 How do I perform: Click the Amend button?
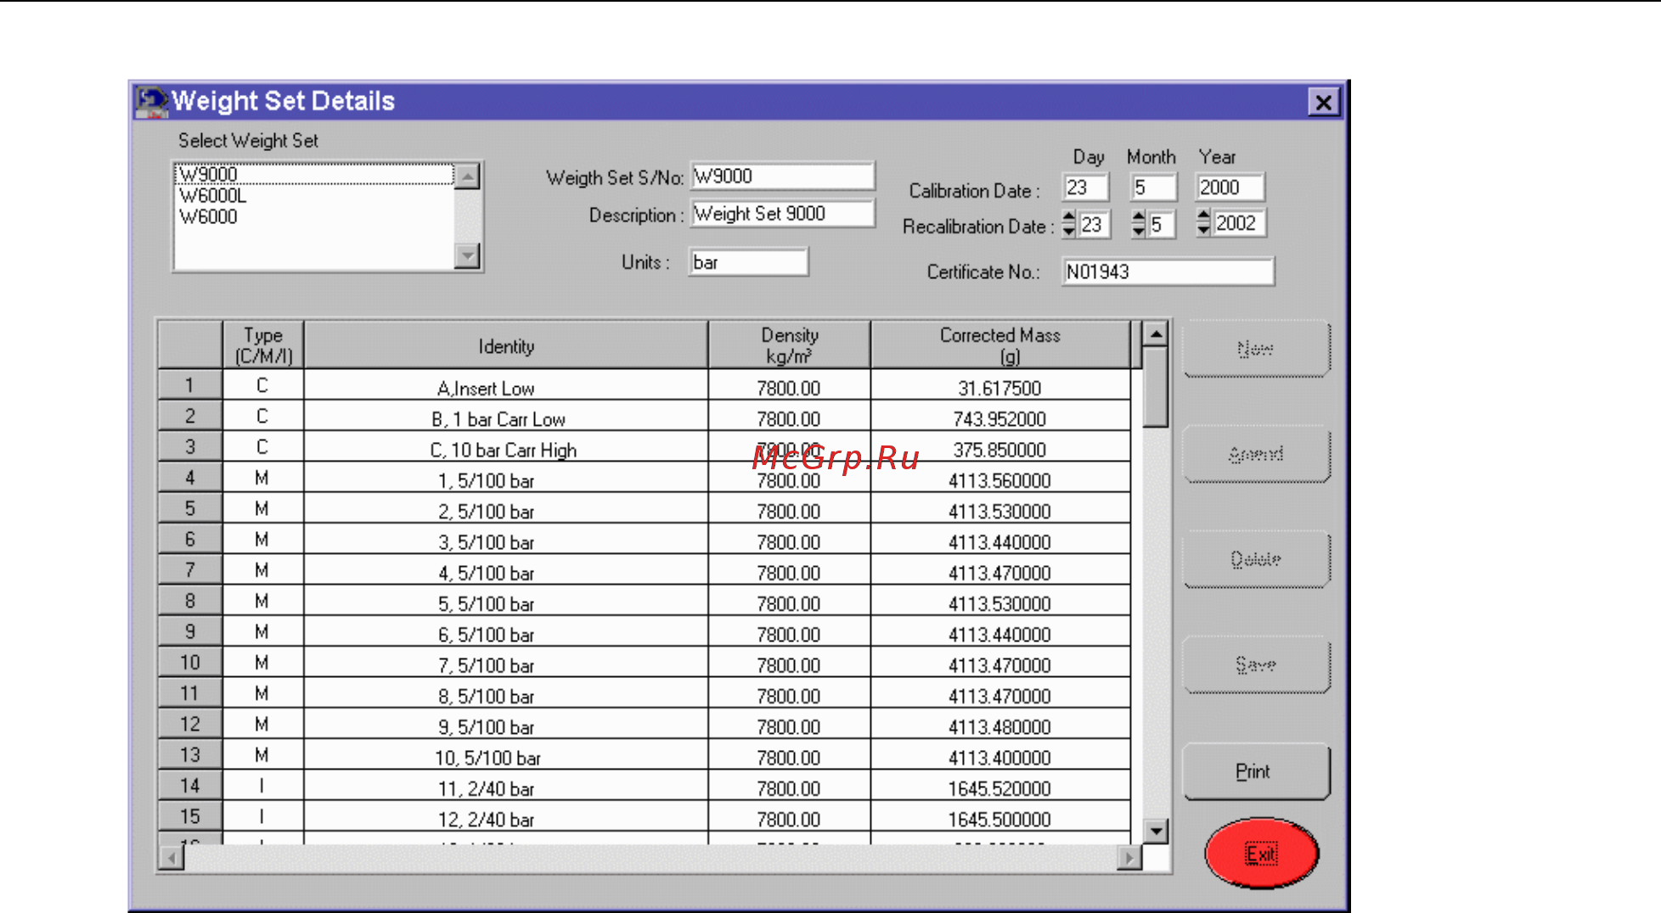point(1256,454)
